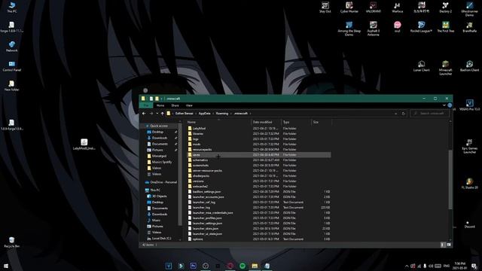Screen dimensions: 482x271
Task: Select the mods folder row
Action: click(x=258, y=144)
